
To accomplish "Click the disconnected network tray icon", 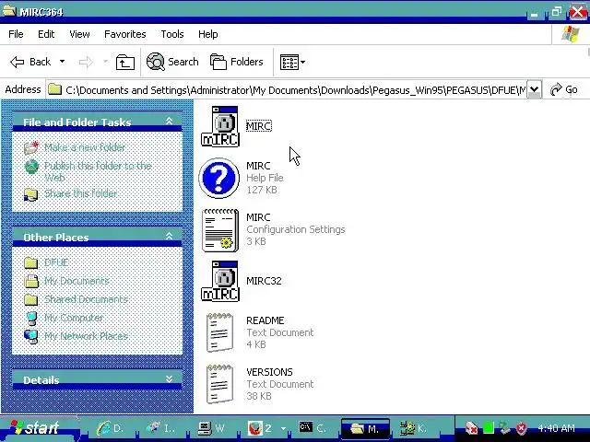I will tap(471, 428).
